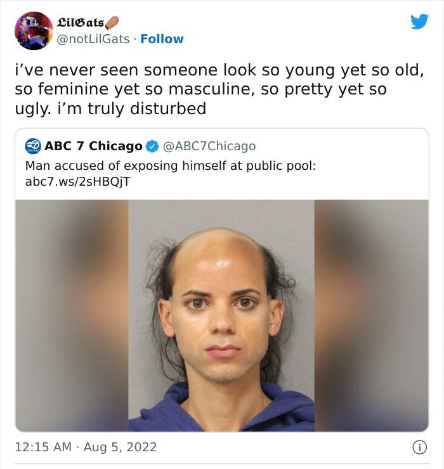This screenshot has width=444, height=469.
Task: Click the coffin emoji beside LilGats
Action: [x=112, y=22]
